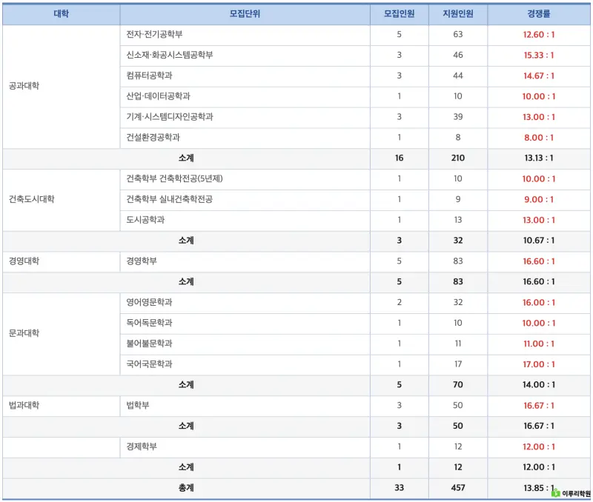The image size is (593, 502).
Task: Click the 독어독문학과 cell
Action: [x=245, y=324]
